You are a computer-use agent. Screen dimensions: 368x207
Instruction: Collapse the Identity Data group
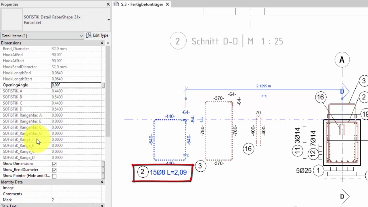point(102,182)
